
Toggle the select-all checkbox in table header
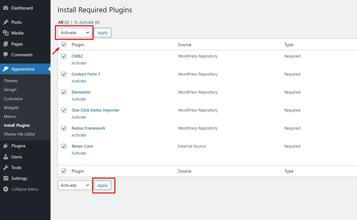pos(64,45)
